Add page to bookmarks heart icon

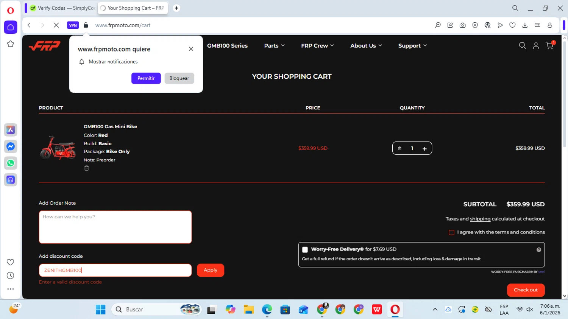tap(512, 25)
